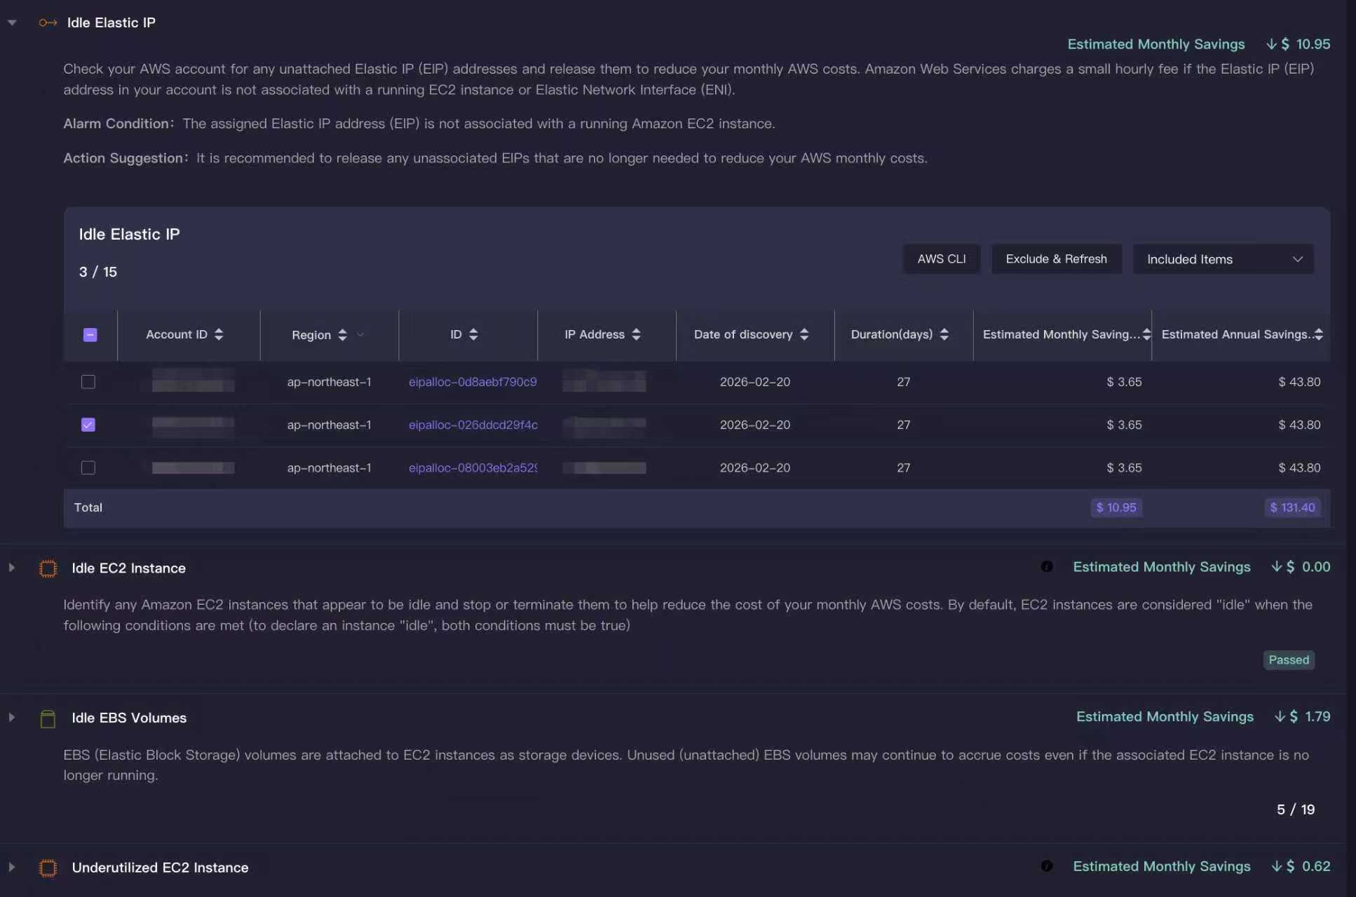Toggle the select-all checkbox in the table header
The width and height of the screenshot is (1356, 897).
pos(89,335)
